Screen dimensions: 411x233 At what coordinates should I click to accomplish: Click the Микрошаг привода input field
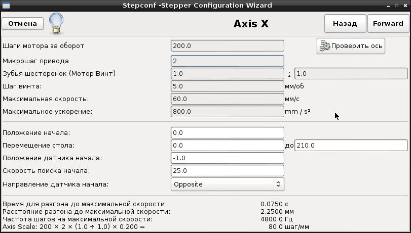(227, 61)
